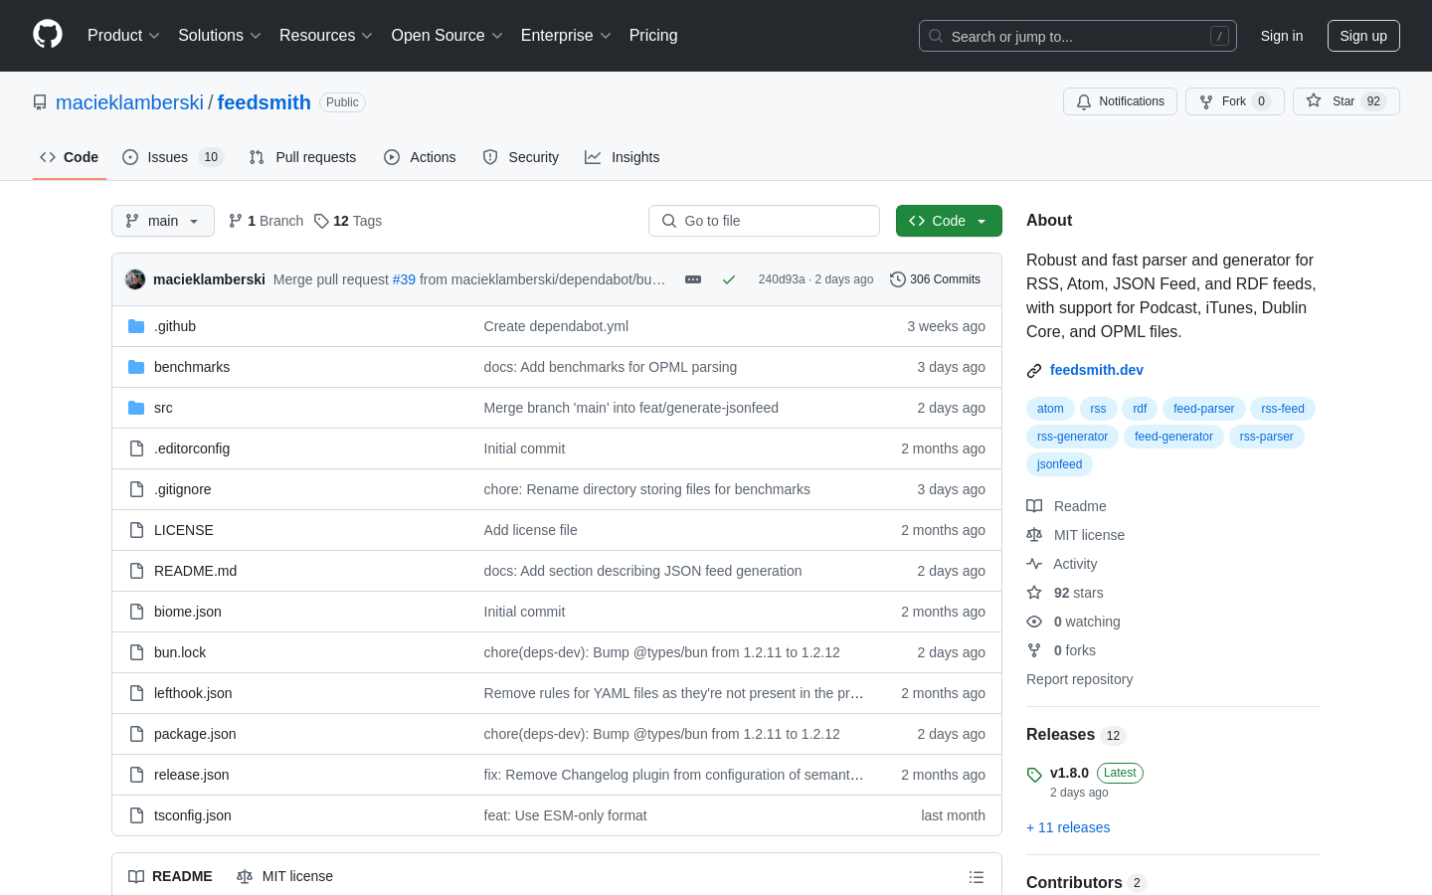
Task: Fork the repository
Action: click(1235, 101)
